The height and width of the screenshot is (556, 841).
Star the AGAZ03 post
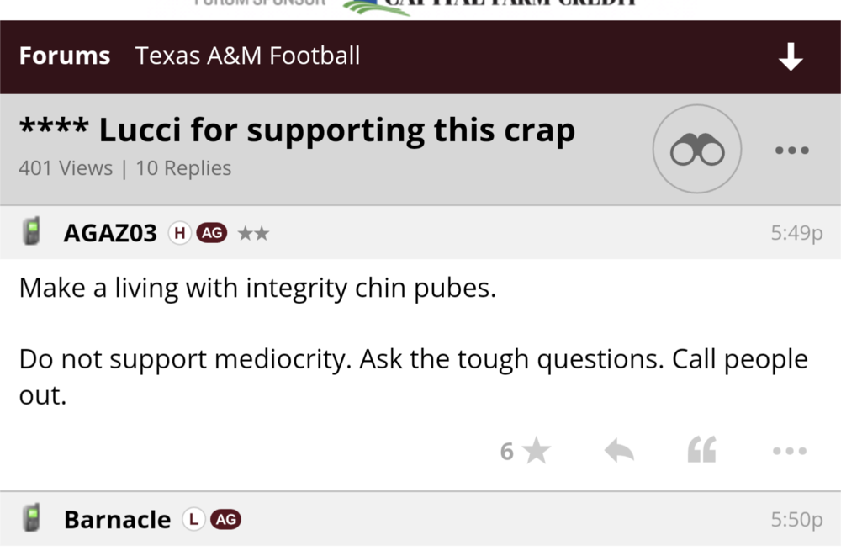click(535, 452)
